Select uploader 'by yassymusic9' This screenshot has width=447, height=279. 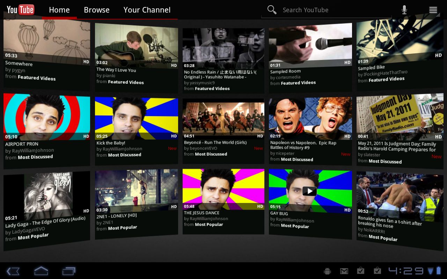pos(199,83)
